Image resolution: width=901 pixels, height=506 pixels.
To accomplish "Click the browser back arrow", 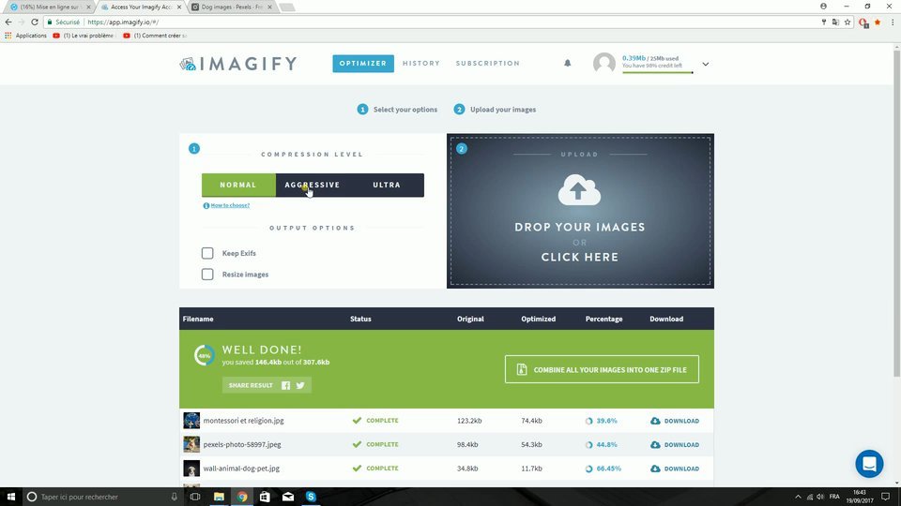I will (x=8, y=22).
